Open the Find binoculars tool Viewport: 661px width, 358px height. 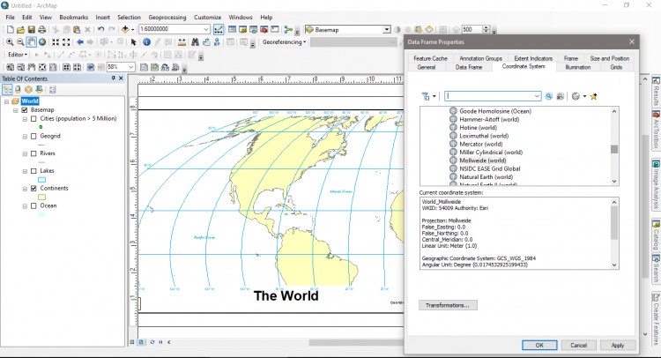[195, 42]
